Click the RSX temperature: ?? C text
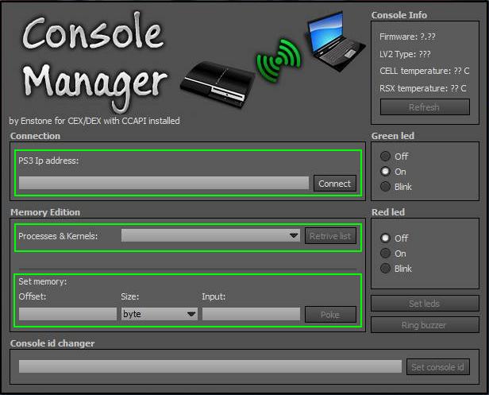 coord(423,88)
